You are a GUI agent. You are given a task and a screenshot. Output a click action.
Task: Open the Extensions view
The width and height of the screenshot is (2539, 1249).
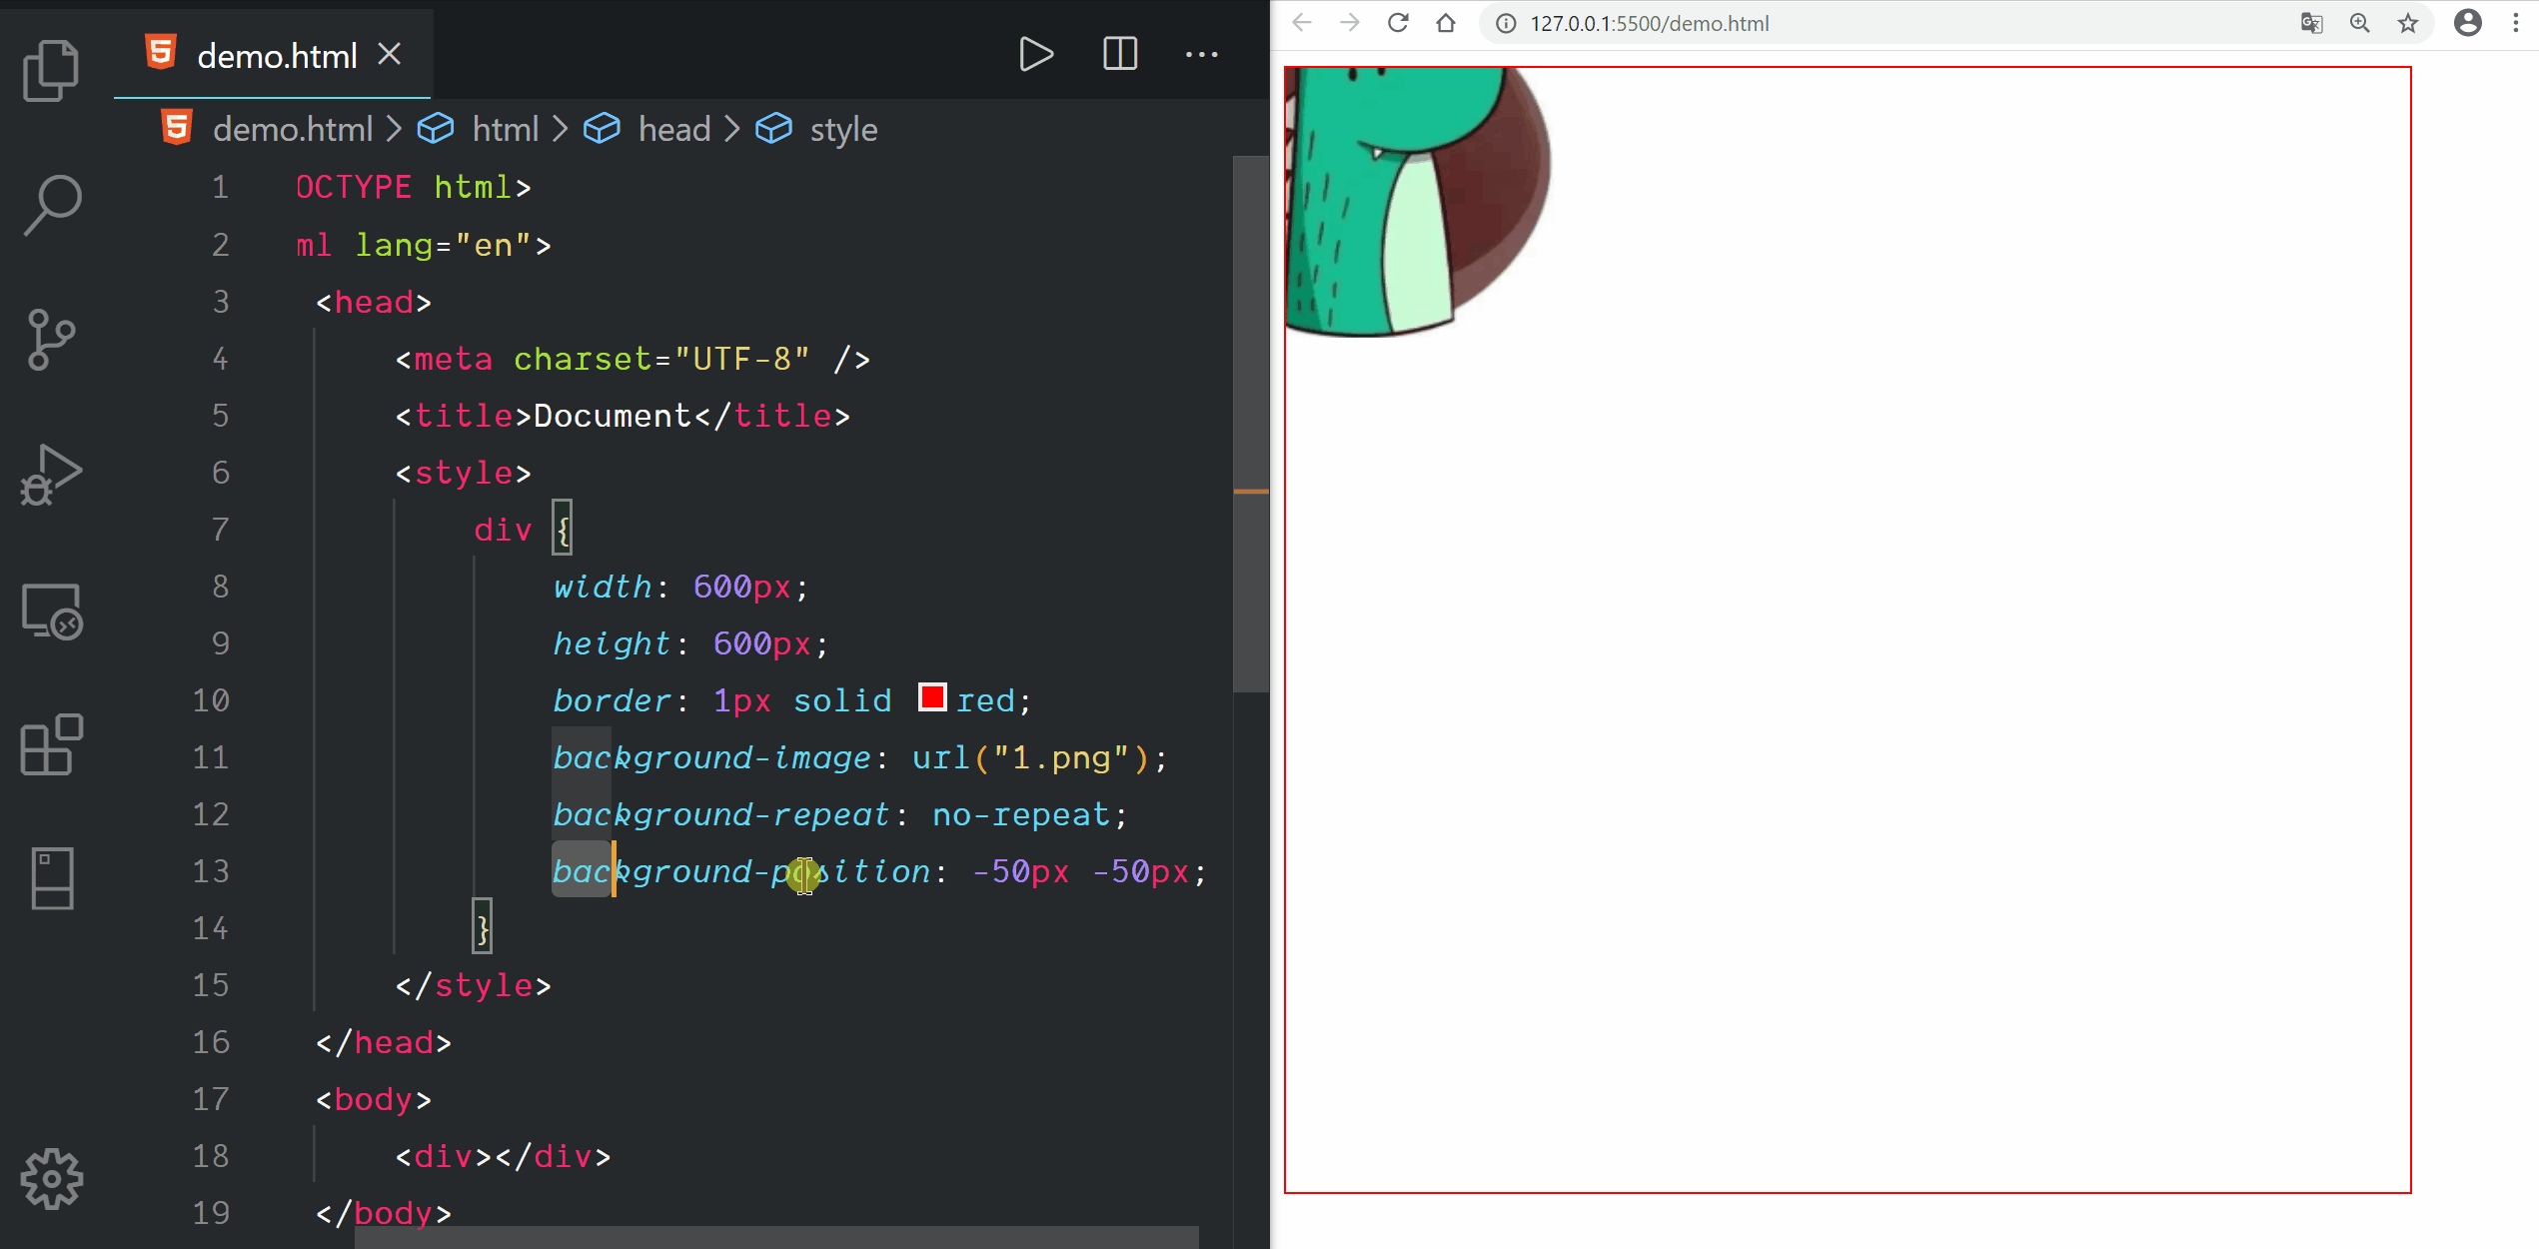[51, 744]
